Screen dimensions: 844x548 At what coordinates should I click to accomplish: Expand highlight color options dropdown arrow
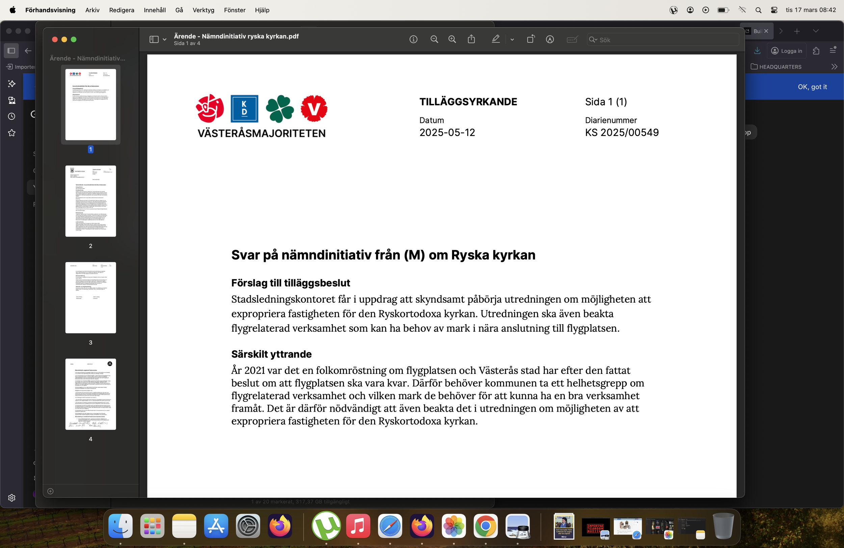click(512, 39)
